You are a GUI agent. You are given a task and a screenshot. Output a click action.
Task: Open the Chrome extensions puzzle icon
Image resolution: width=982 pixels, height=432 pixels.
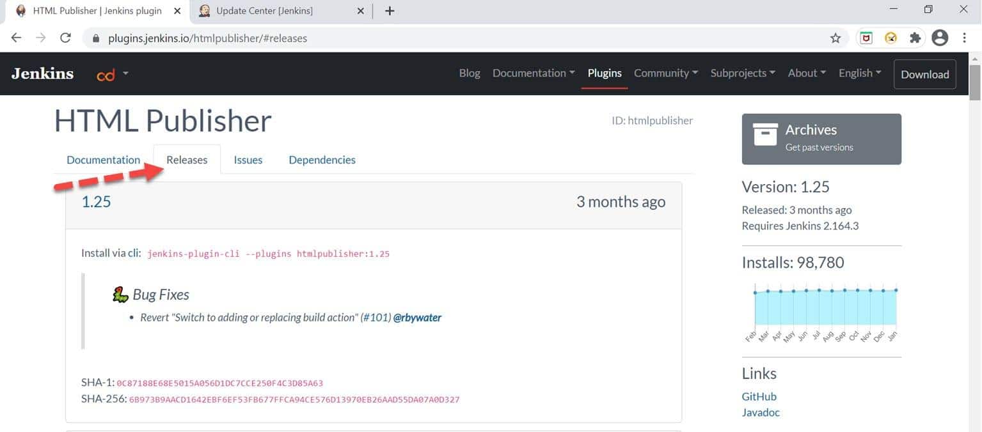pos(915,38)
